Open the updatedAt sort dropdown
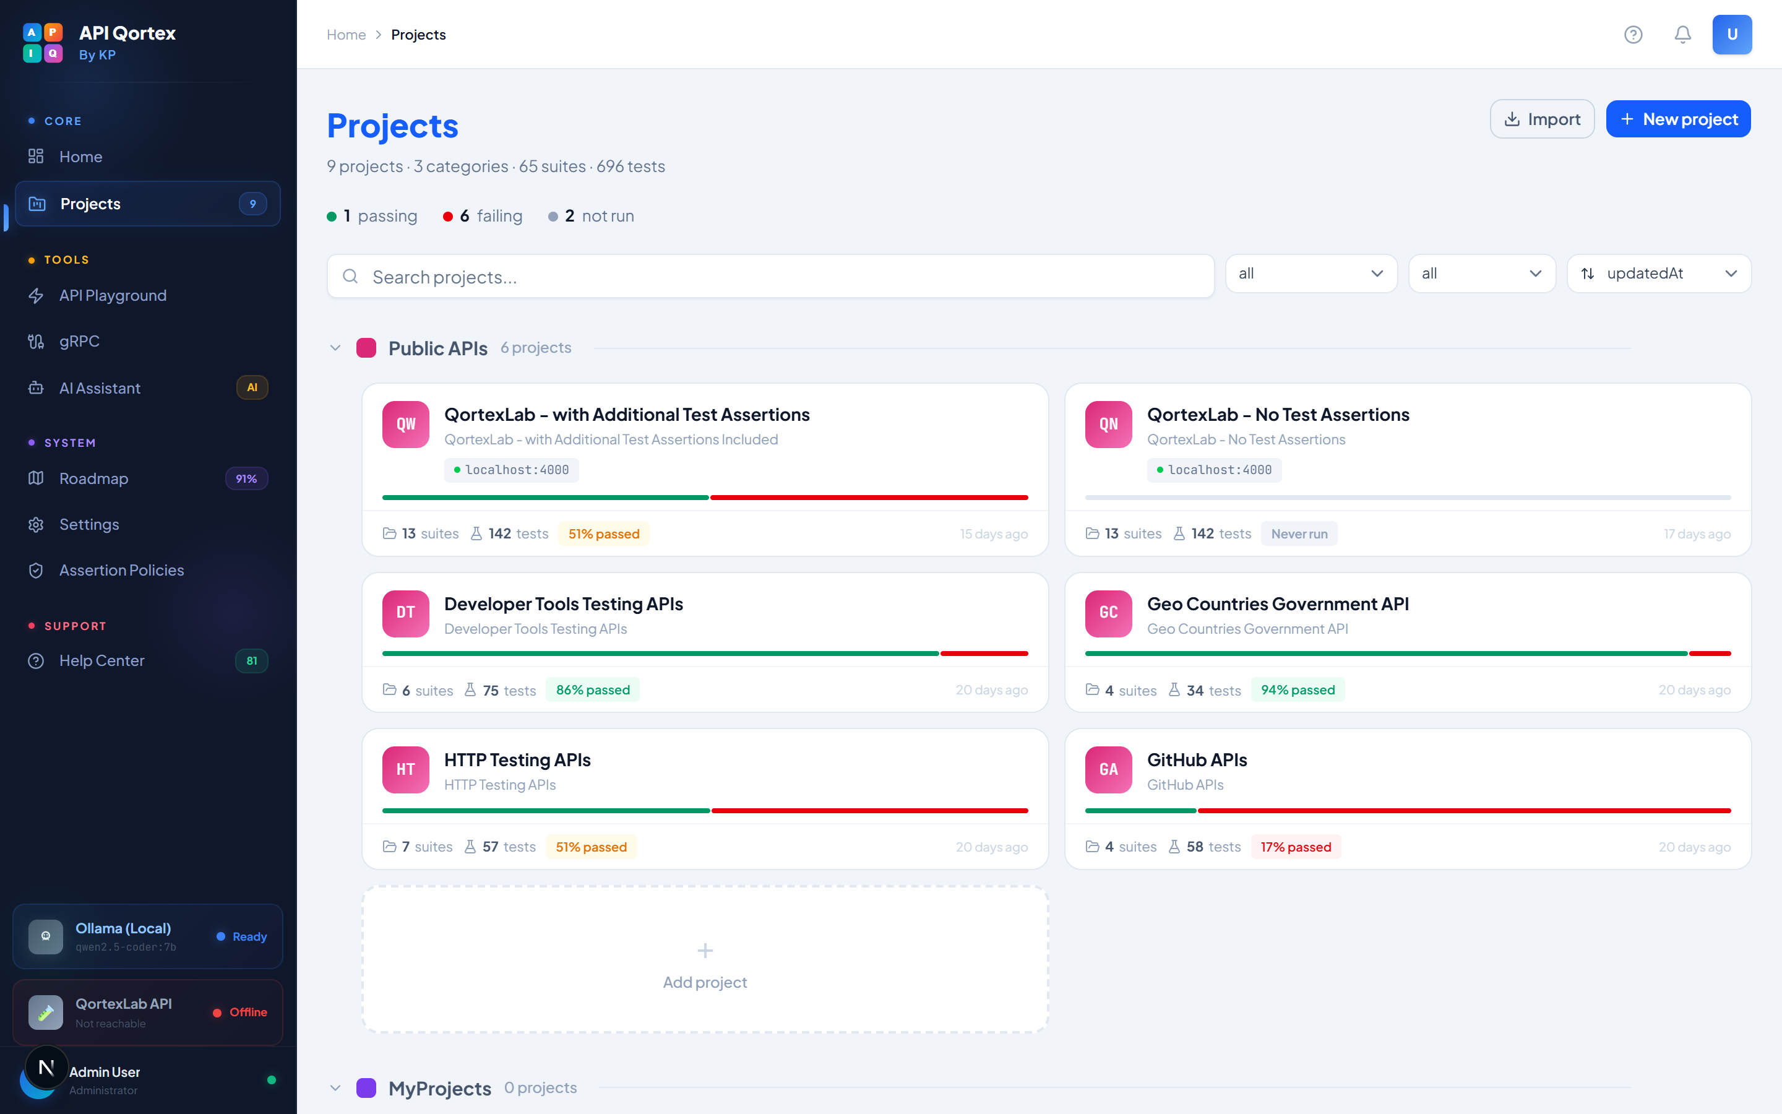The image size is (1782, 1114). (1658, 272)
